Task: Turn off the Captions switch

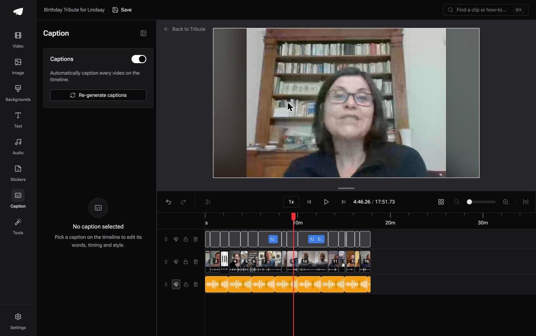Action: click(x=139, y=59)
